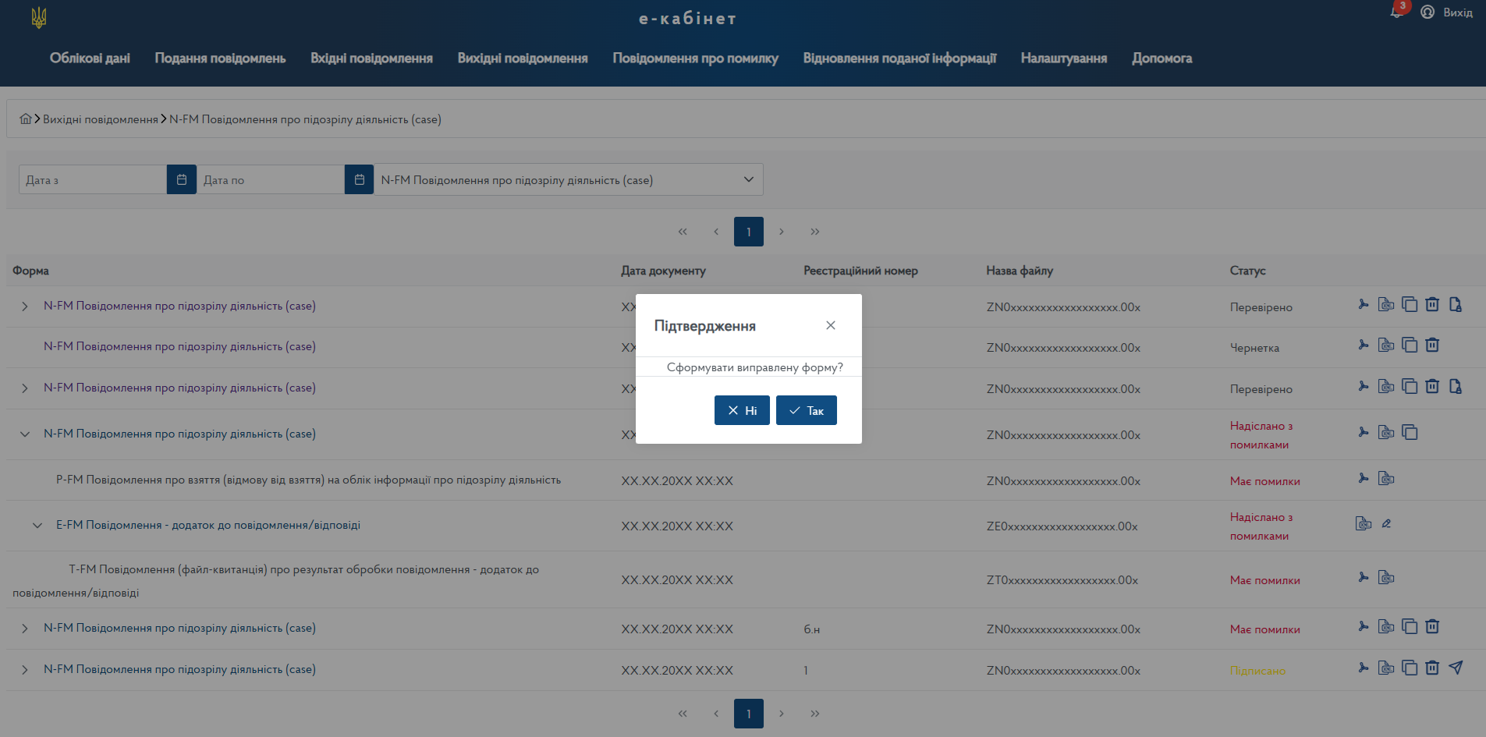1486x737 pixels.
Task: Click the top pagination page 1 button
Action: click(749, 232)
